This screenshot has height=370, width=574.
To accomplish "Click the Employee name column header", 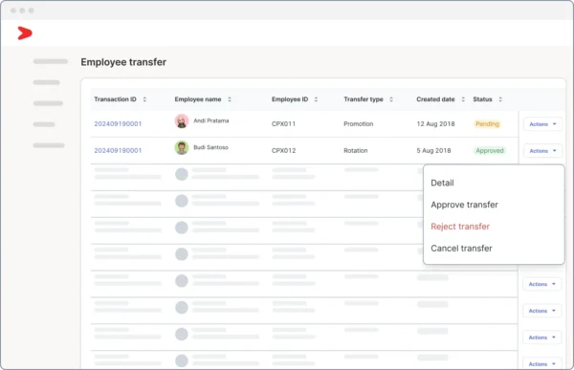I will click(x=198, y=99).
